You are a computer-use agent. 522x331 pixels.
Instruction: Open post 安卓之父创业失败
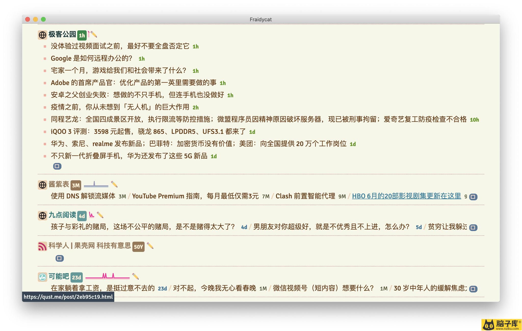tap(137, 95)
